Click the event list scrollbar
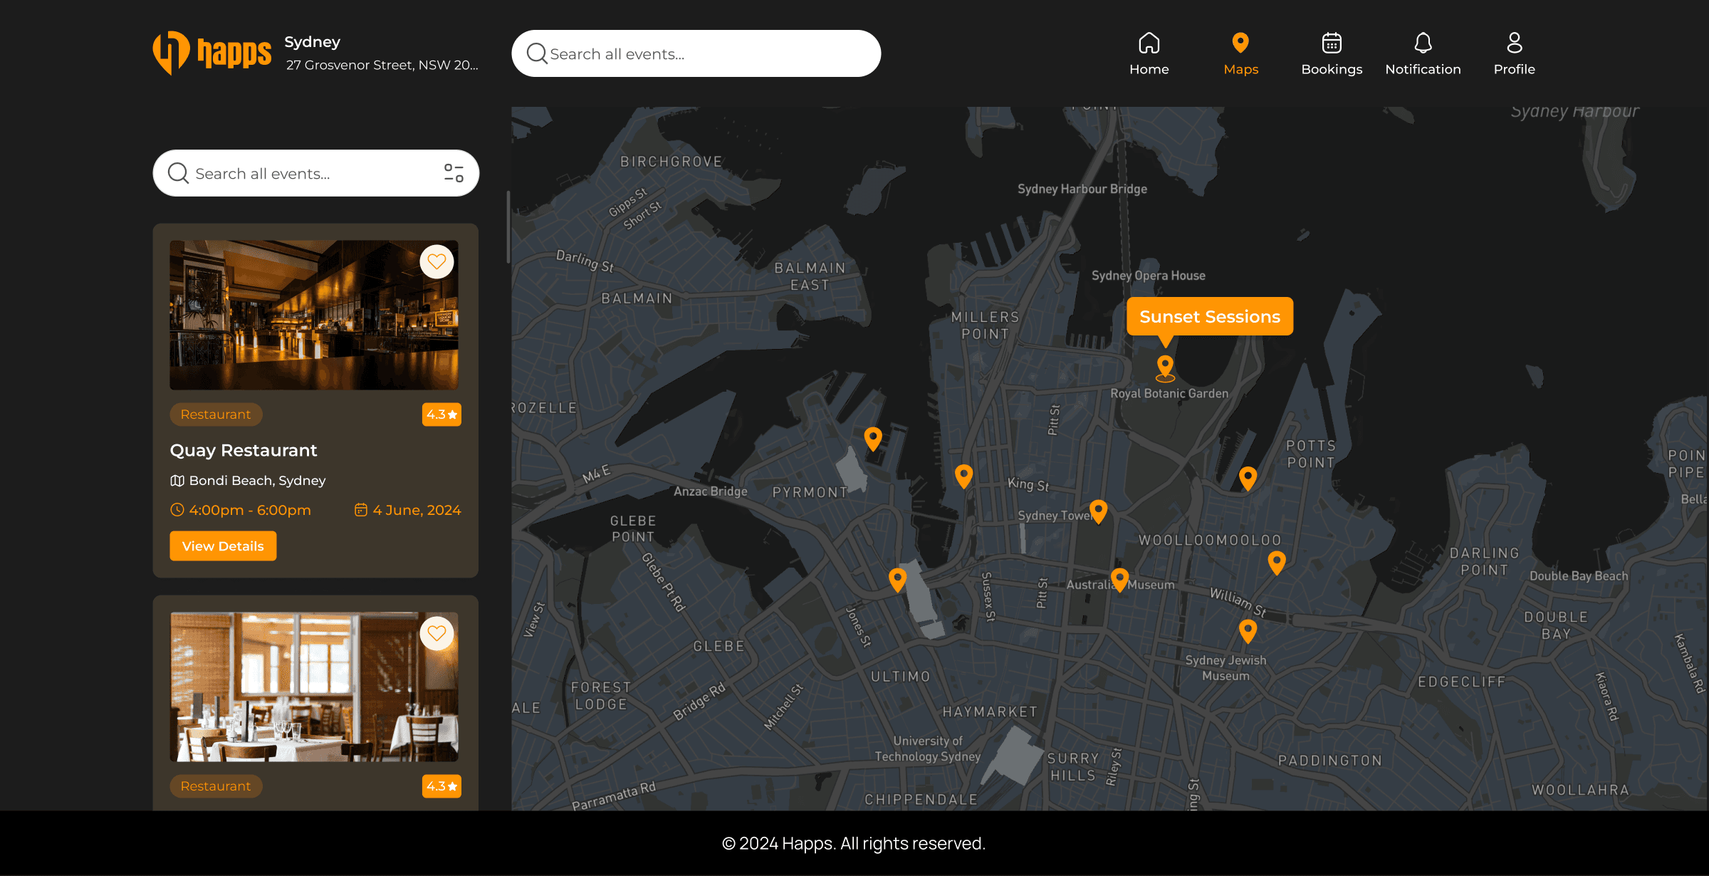This screenshot has height=876, width=1709. click(x=508, y=228)
